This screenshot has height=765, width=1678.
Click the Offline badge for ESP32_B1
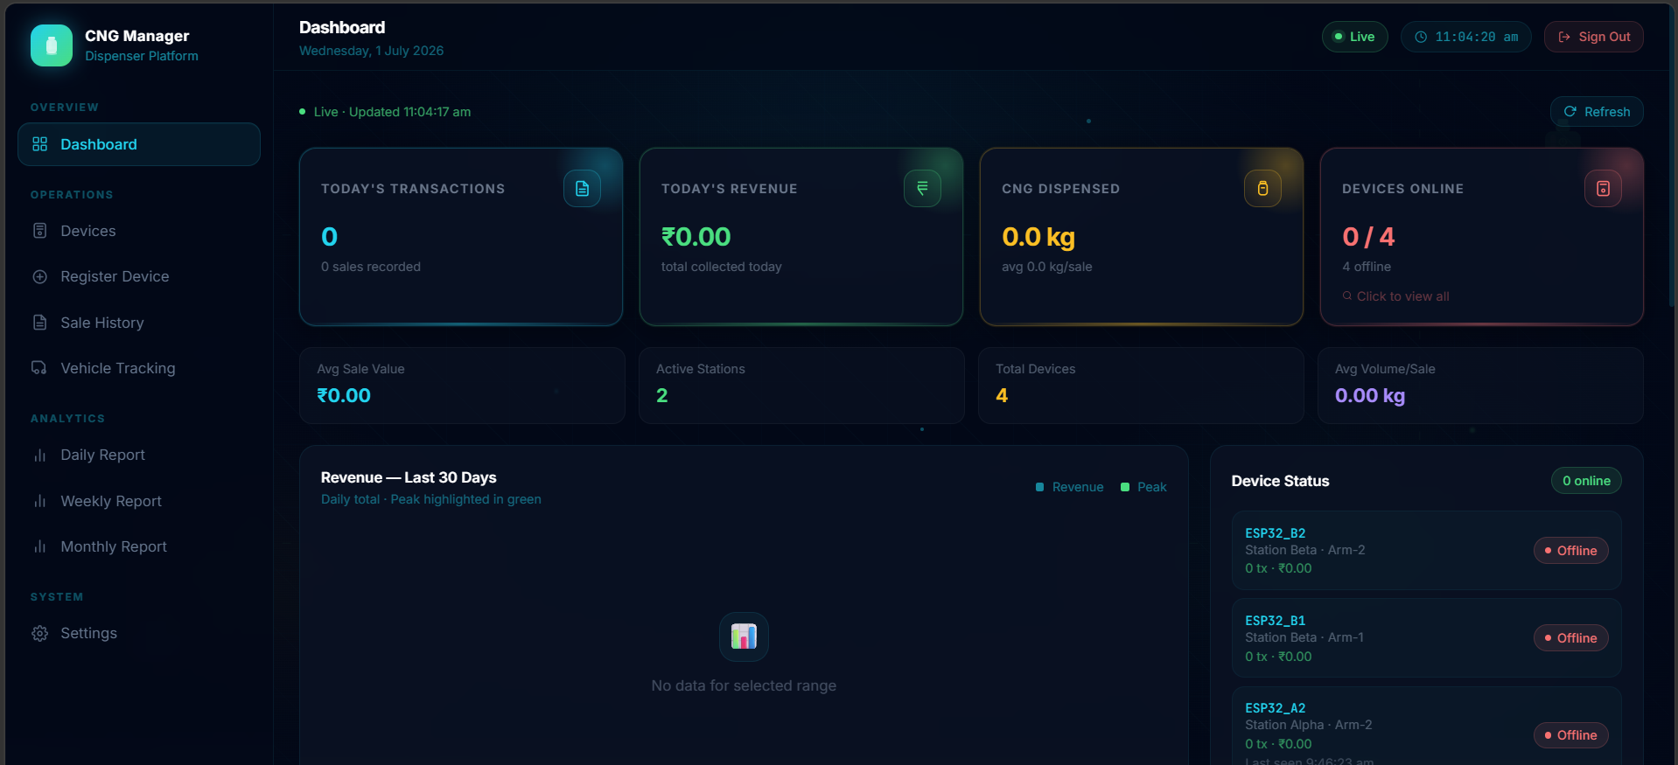[1570, 638]
